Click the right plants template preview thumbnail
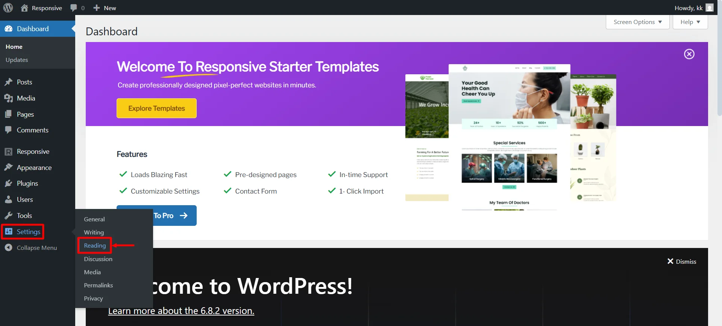 [593, 138]
